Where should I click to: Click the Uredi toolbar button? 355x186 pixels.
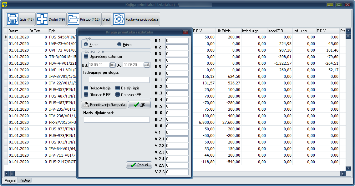pyautogui.click(x=106, y=19)
